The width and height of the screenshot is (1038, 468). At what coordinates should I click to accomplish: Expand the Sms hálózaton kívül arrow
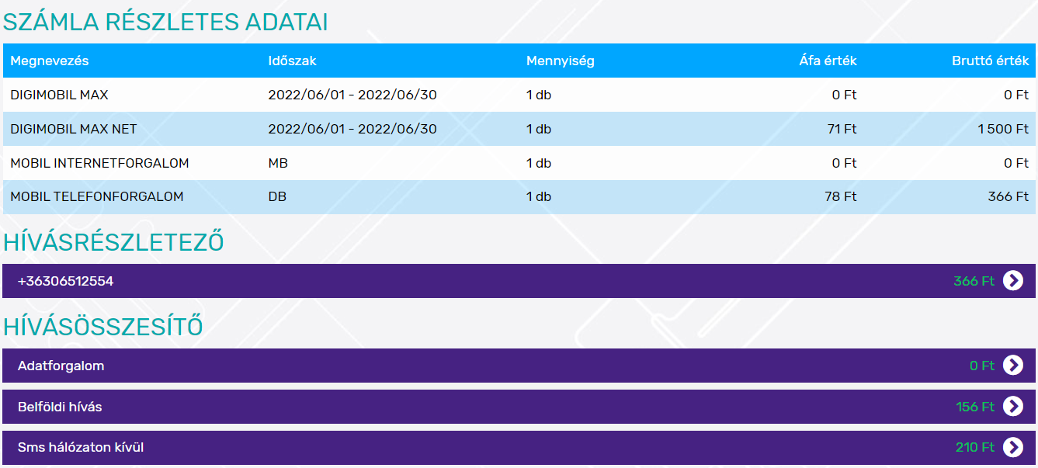(x=1013, y=447)
